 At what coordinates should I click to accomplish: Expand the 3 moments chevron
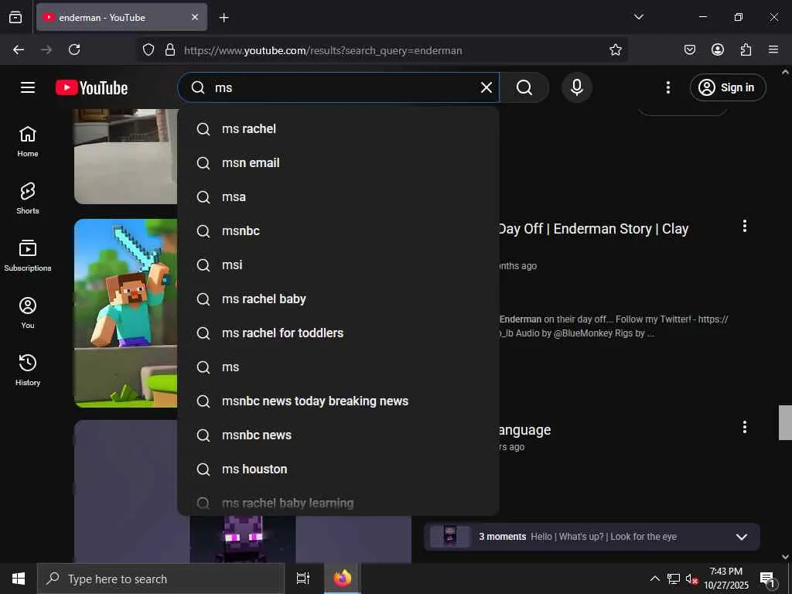[741, 537]
